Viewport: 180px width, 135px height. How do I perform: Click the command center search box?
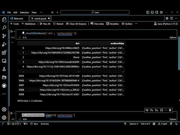(95, 12)
